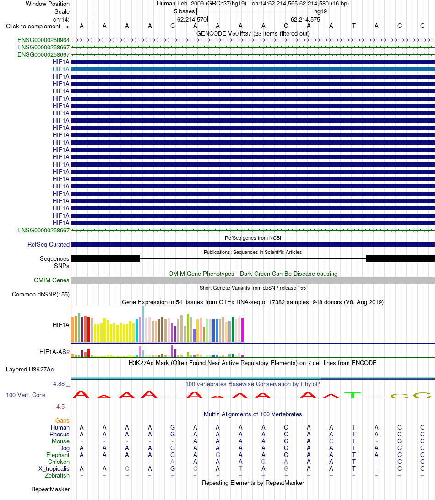Select the light-blue highlighted HIF1A label
Screen dimensions: 435x500
coord(61,69)
